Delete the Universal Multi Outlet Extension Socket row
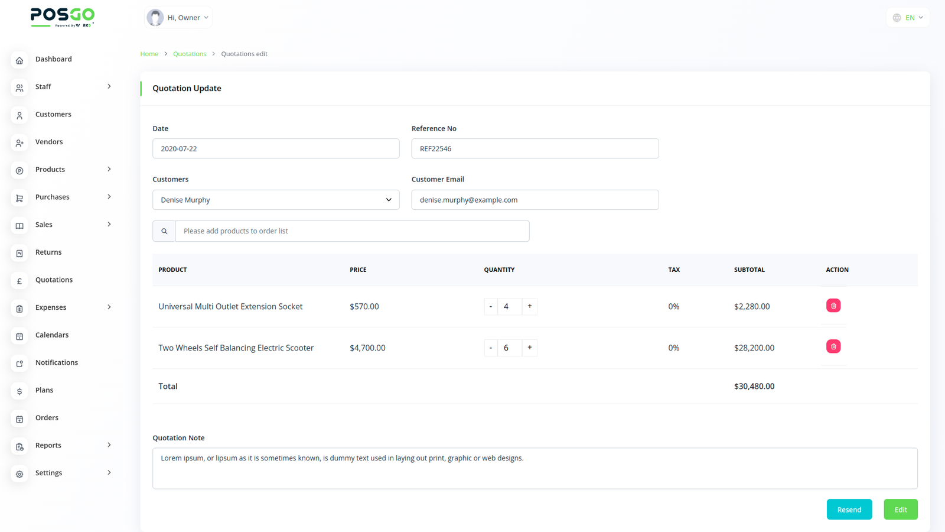The height and width of the screenshot is (532, 945). tap(833, 306)
